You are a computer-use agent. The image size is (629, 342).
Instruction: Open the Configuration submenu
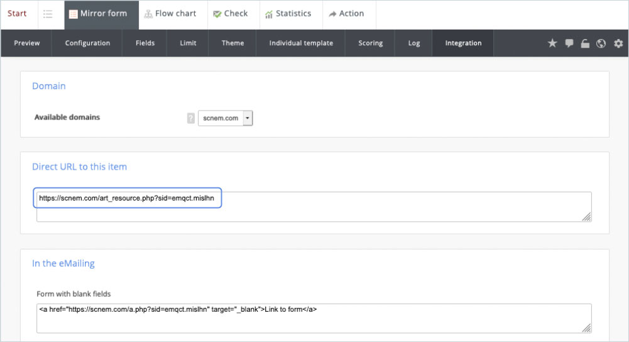(x=87, y=43)
